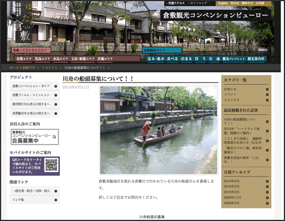Click the 倉敷観光コンベンションビューロー title banner
This screenshot has height=221, width=285.
(x=215, y=15)
